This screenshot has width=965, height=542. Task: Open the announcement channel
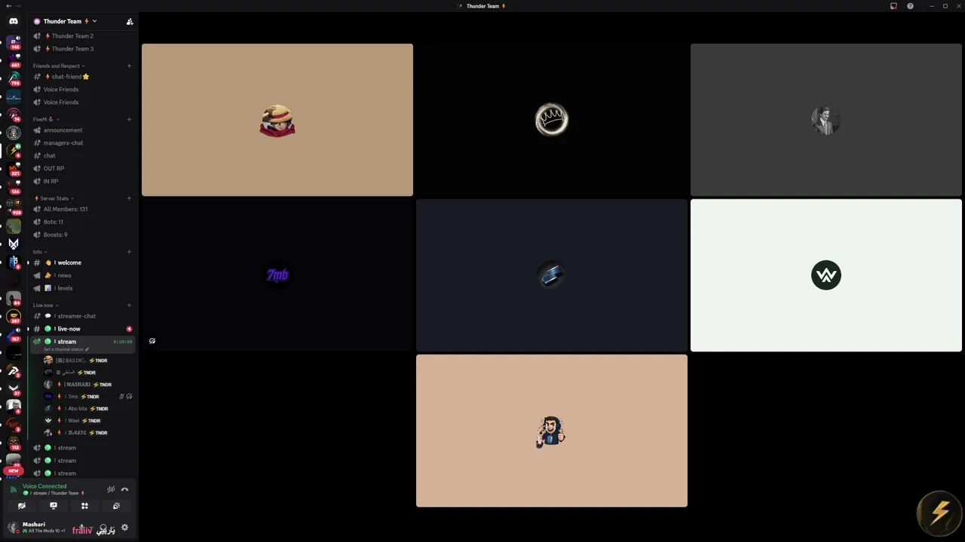pyautogui.click(x=82, y=130)
